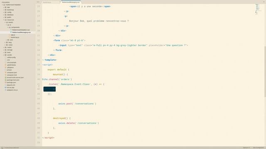This screenshot has height=149, width=266.
Task: Click the icon beside phpunit.xml
Action: pos(5,85)
